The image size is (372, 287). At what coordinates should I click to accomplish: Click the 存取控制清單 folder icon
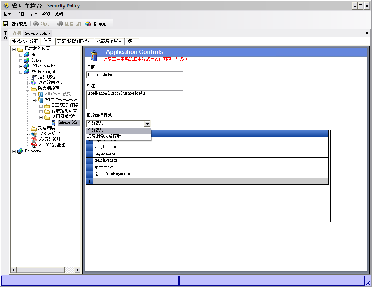tap(47, 111)
